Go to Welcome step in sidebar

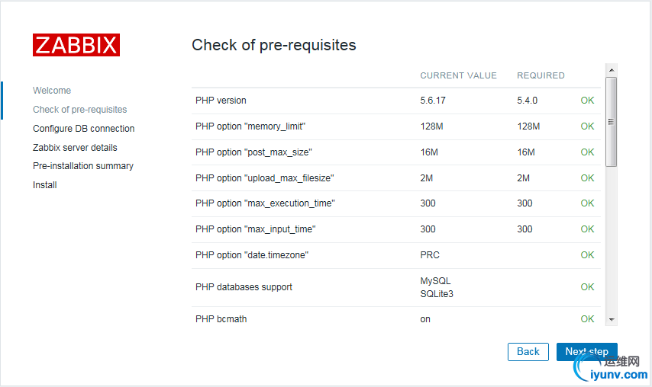pos(52,91)
